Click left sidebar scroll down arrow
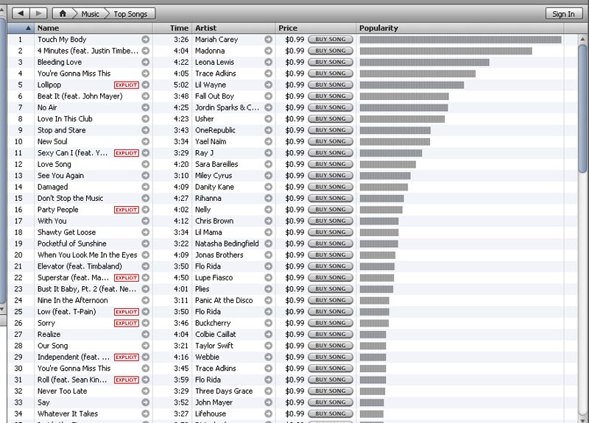Screen dimensions: 589x423 [2, 309]
